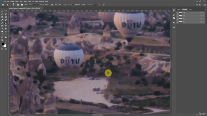This screenshot has height=116, width=207.
Task: Toggle the Clone Source panel button
Action: point(22,5)
